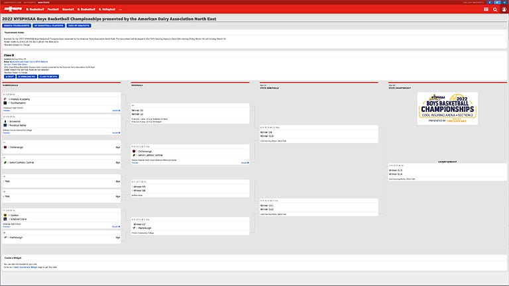The height and width of the screenshot is (286, 509).
Task: Open the grid menu icon in header
Action: pos(486,10)
